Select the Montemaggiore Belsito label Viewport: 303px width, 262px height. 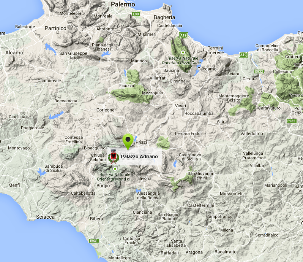pos(234,98)
